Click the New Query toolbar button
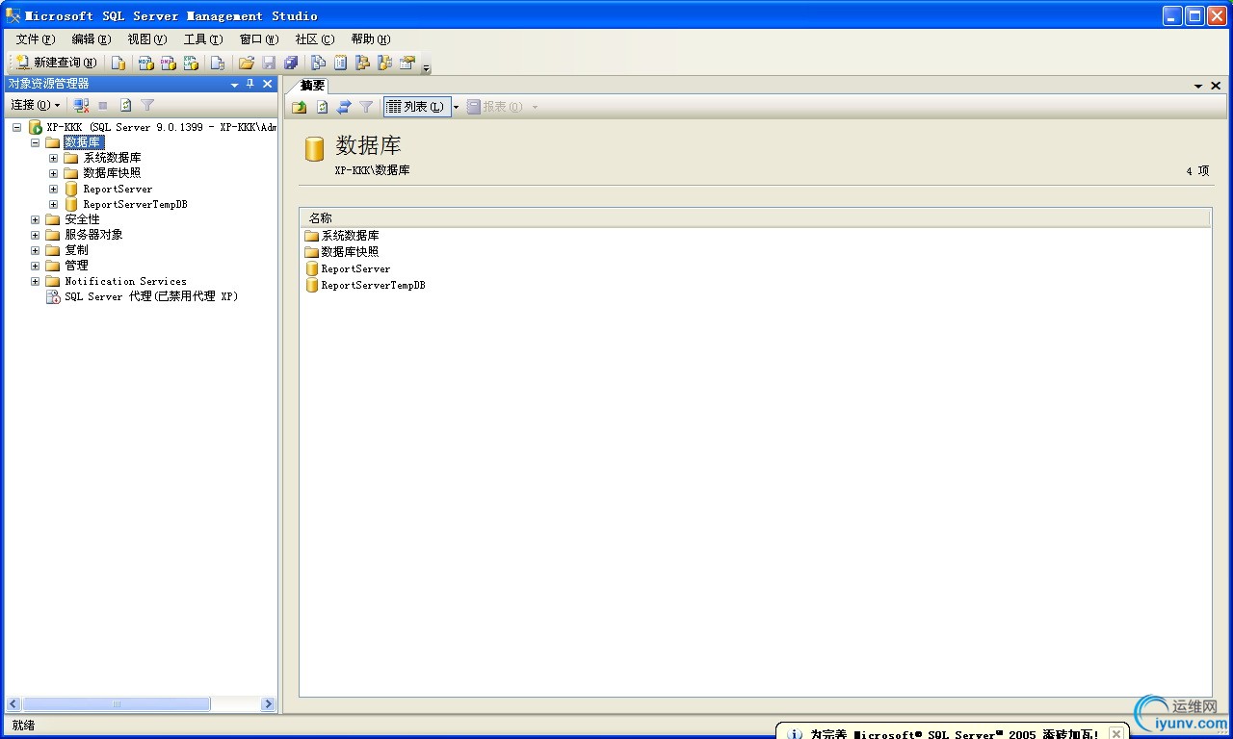Image resolution: width=1233 pixels, height=739 pixels. click(57, 63)
